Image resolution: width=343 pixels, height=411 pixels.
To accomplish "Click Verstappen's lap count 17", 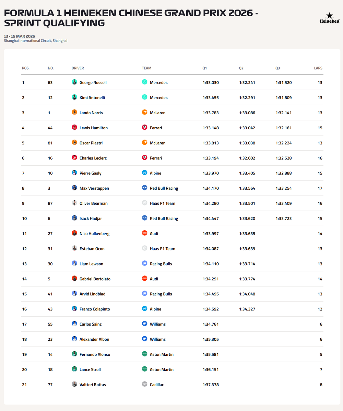I will click(x=320, y=188).
